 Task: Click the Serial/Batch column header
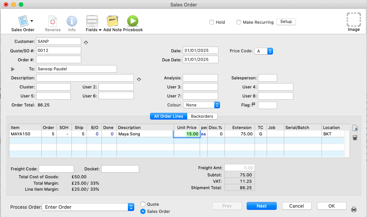tap(303, 127)
